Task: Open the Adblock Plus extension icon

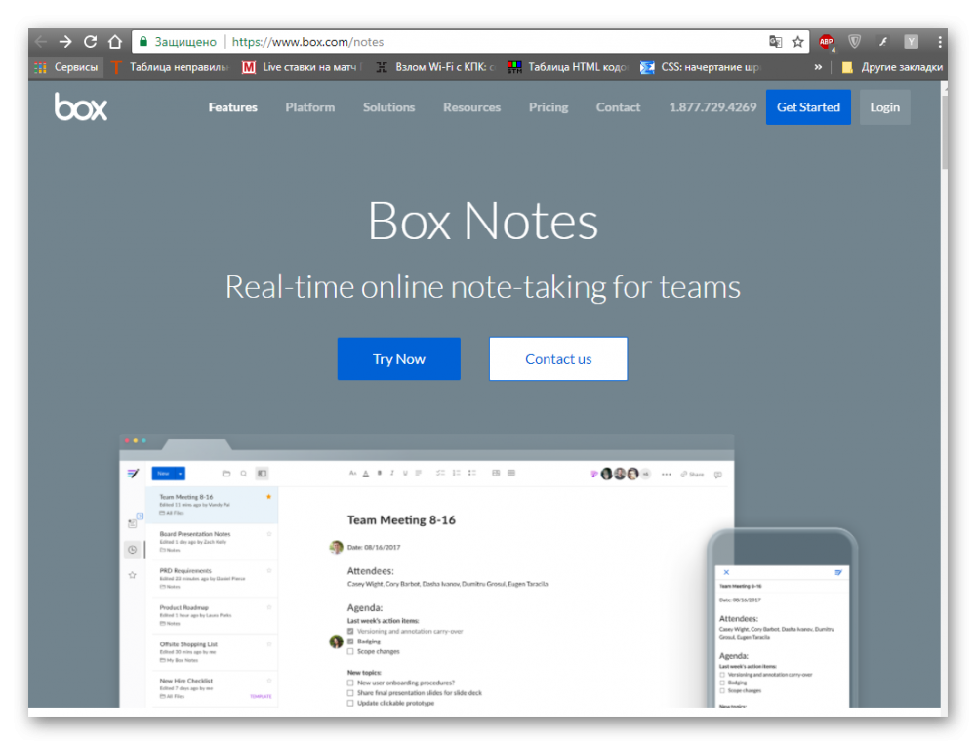Action: 826,42
